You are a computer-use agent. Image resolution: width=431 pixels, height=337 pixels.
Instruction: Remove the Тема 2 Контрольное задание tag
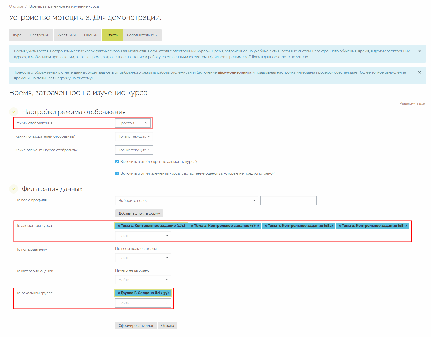(192, 226)
